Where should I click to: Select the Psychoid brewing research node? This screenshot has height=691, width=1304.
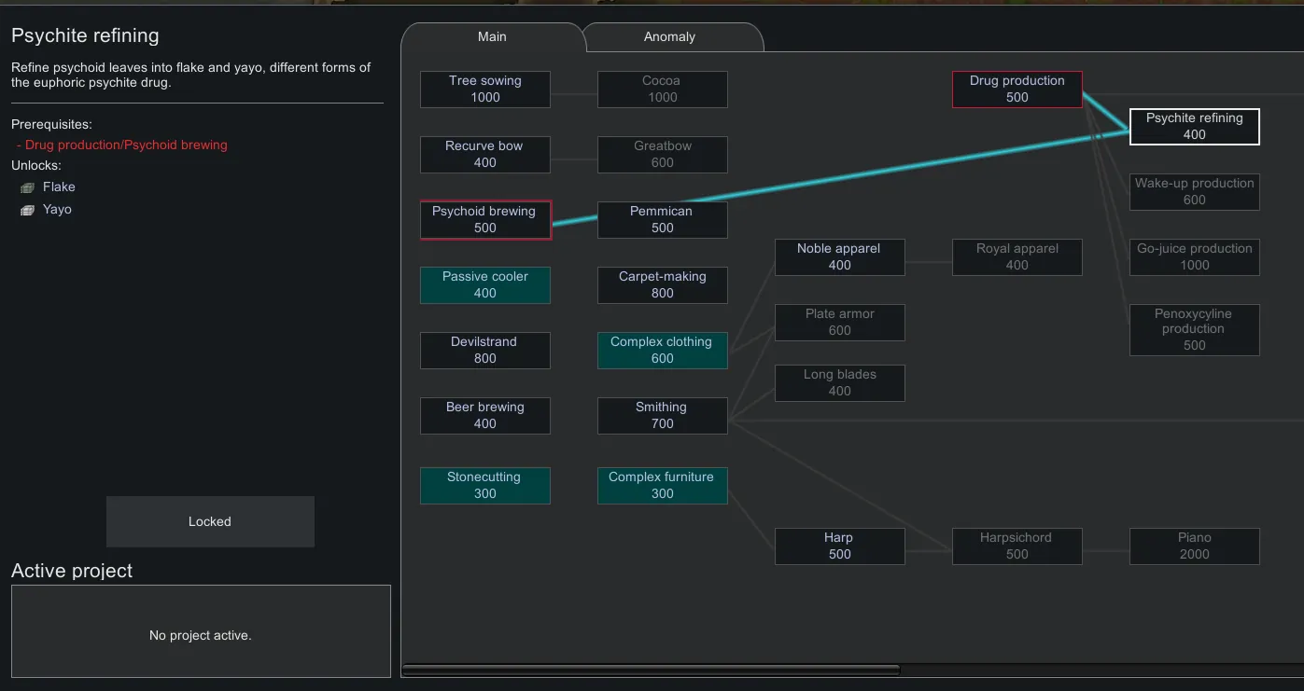[x=484, y=220]
